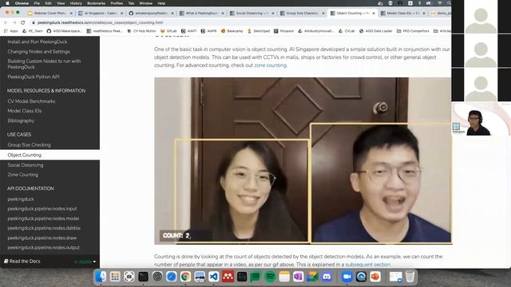Open Changing Nodes and Settings page

[x=38, y=51]
